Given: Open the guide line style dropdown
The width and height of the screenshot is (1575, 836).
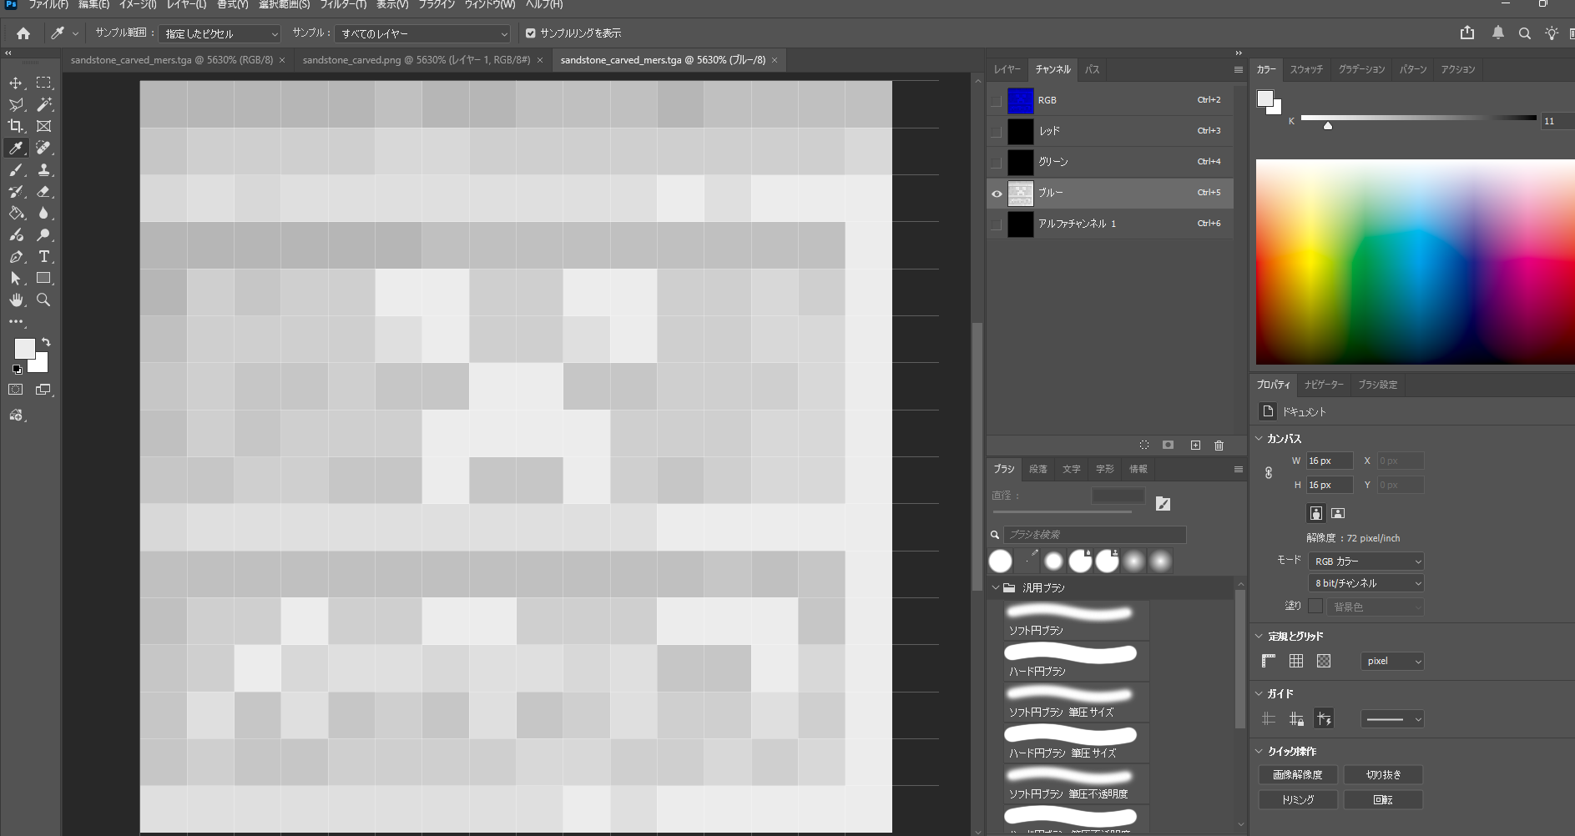Looking at the screenshot, I should pyautogui.click(x=1392, y=718).
